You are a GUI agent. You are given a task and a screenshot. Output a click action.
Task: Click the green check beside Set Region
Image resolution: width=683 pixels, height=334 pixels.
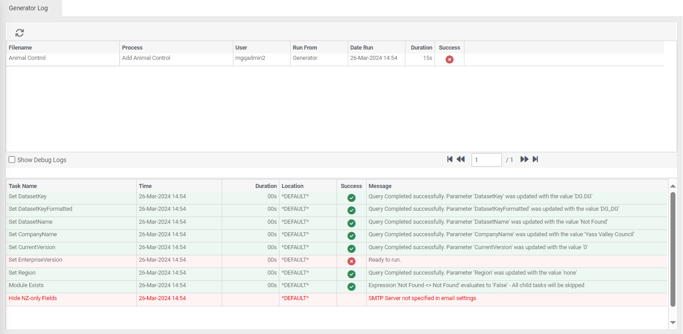(x=351, y=274)
